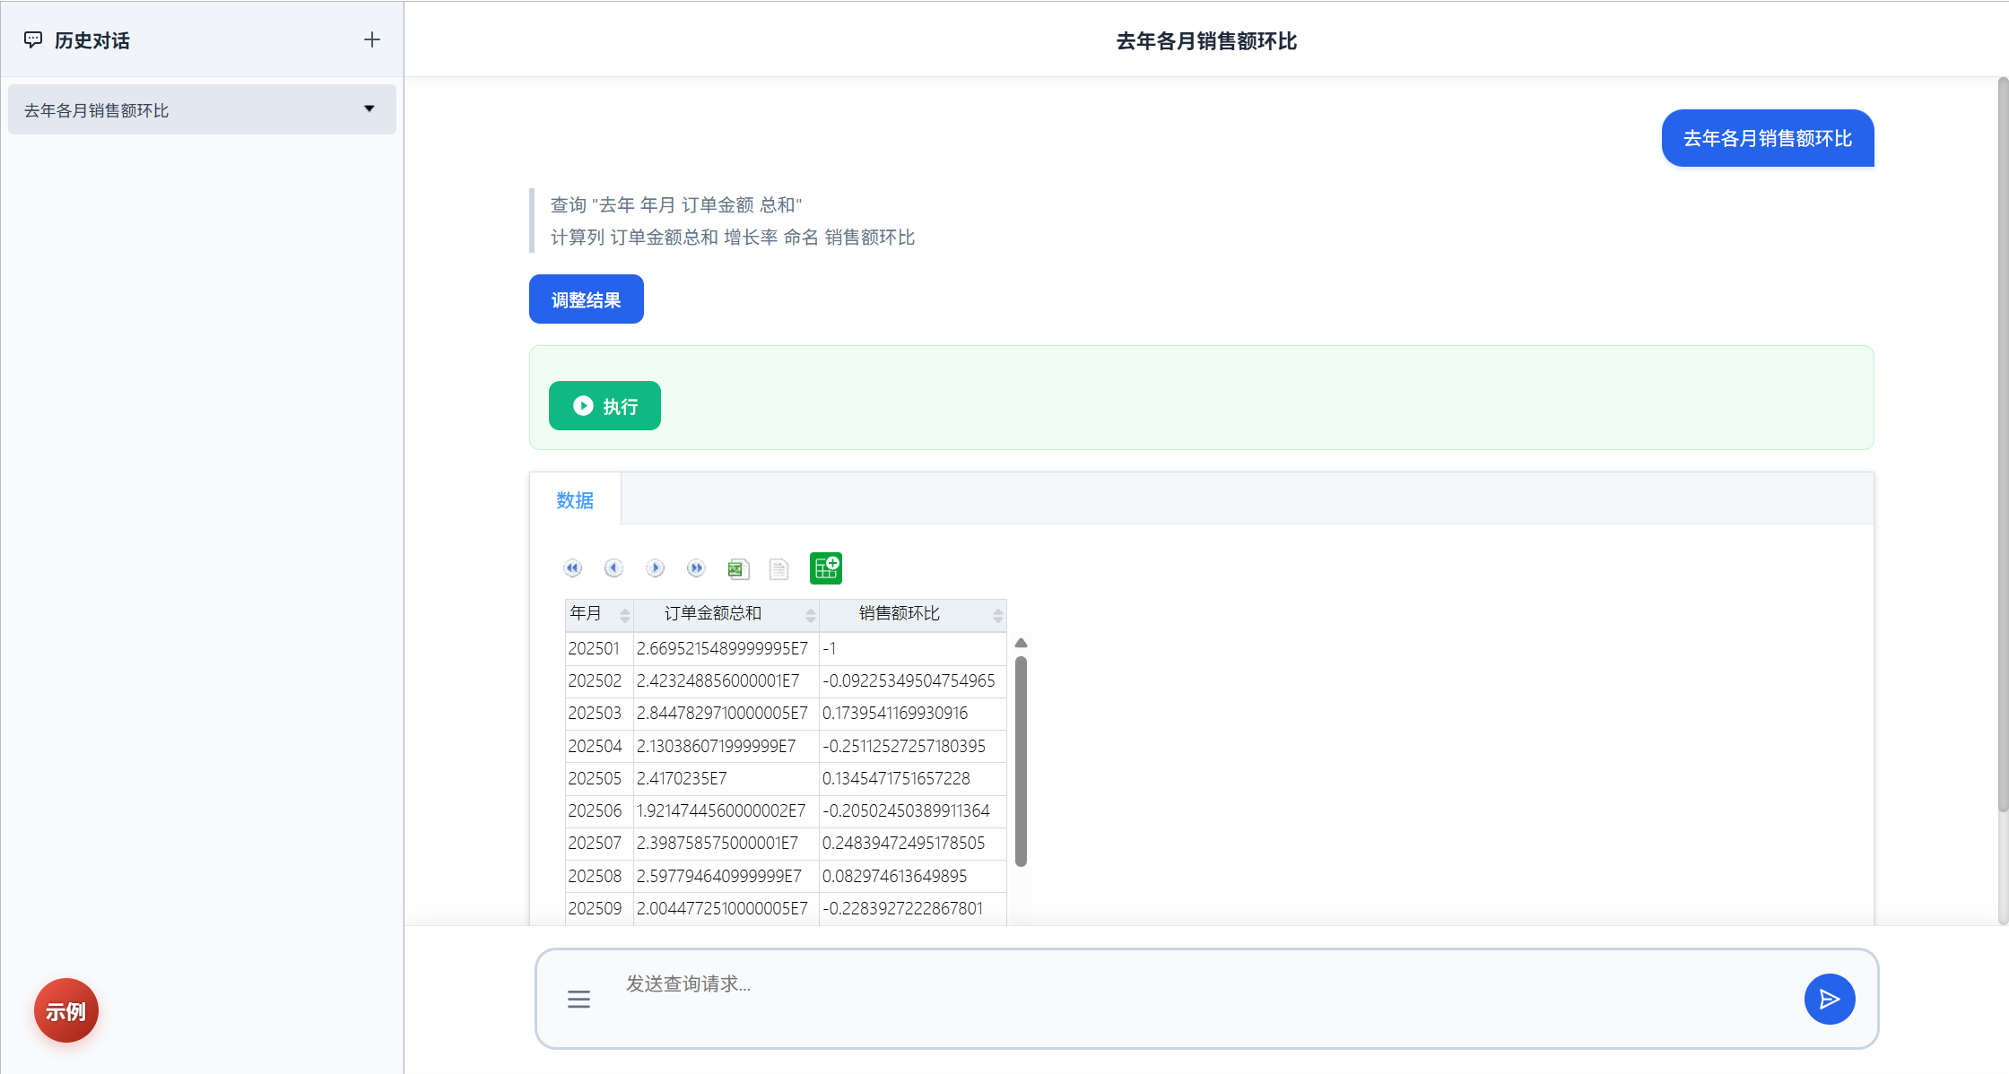This screenshot has height=1074, width=2009.
Task: Click cell 202503 in the table
Action: coord(599,713)
